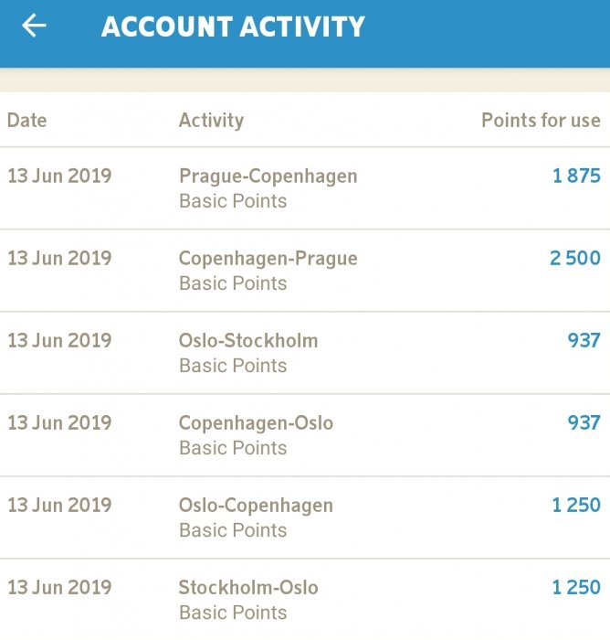Tap the back arrow icon
Image resolution: width=610 pixels, height=640 pixels.
click(34, 26)
